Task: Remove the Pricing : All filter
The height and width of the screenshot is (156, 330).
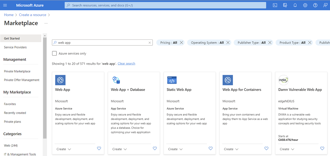Action: tap(181, 42)
